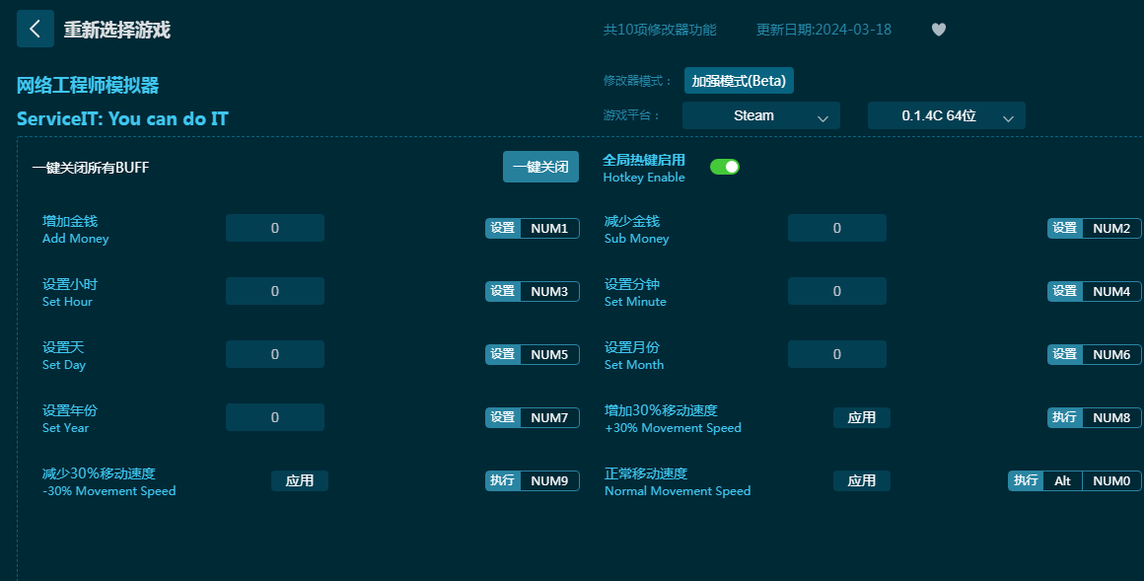Image resolution: width=1144 pixels, height=581 pixels.
Task: Click 执行 button for Normal Movement Speed
Action: pos(1026,481)
